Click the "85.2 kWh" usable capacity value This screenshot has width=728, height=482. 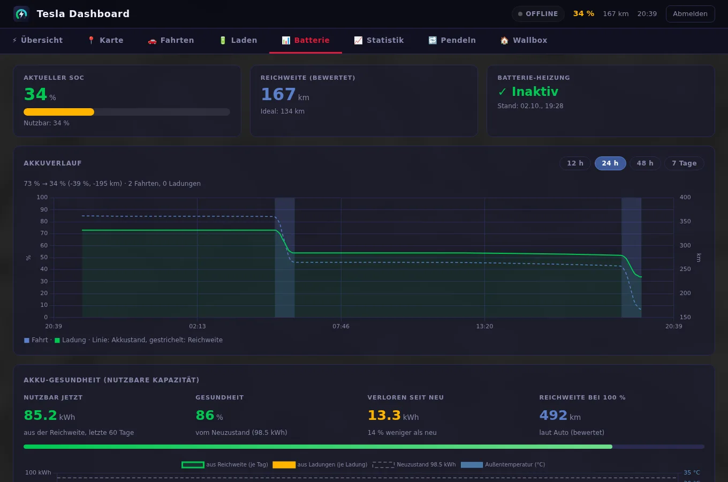pos(49,416)
